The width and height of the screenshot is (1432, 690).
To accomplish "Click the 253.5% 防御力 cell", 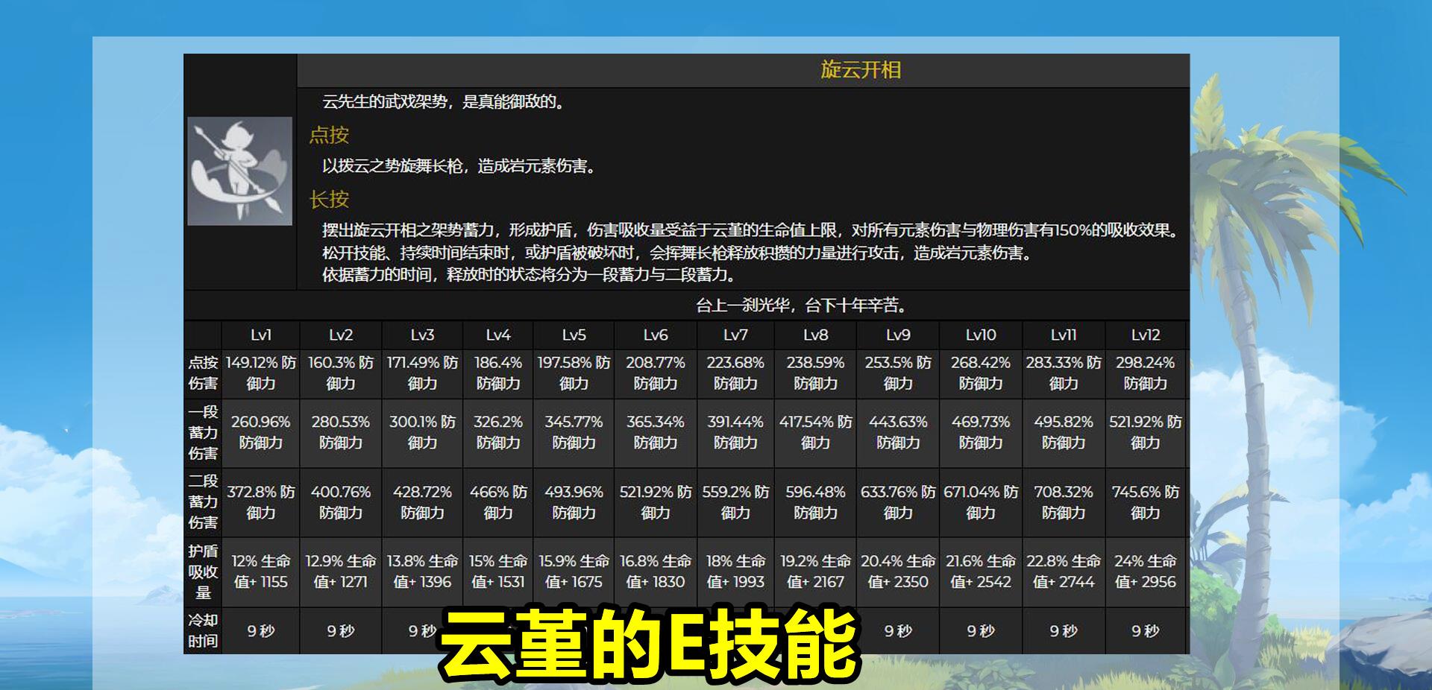I will point(898,373).
